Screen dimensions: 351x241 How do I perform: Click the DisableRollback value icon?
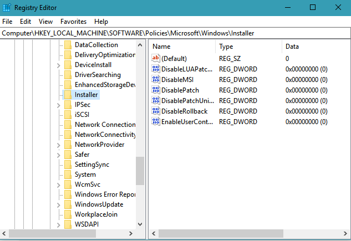coord(155,111)
